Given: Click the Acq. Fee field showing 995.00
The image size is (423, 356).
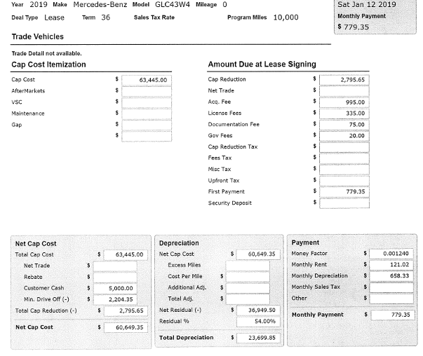Looking at the screenshot, I should coord(344,102).
